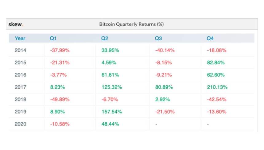Click the 2019 Q2 value 157.54%
Screen dimensions: 264x150
click(x=112, y=112)
